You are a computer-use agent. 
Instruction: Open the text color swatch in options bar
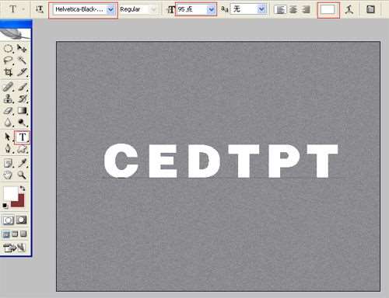328,10
